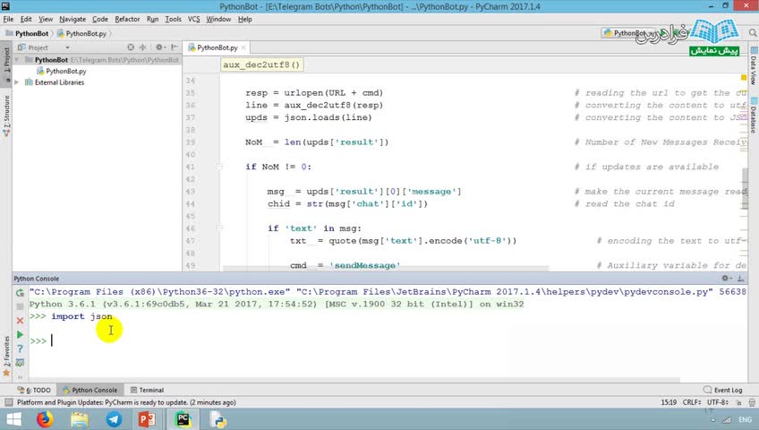Close the PythonBot.py editor tab

[243, 47]
